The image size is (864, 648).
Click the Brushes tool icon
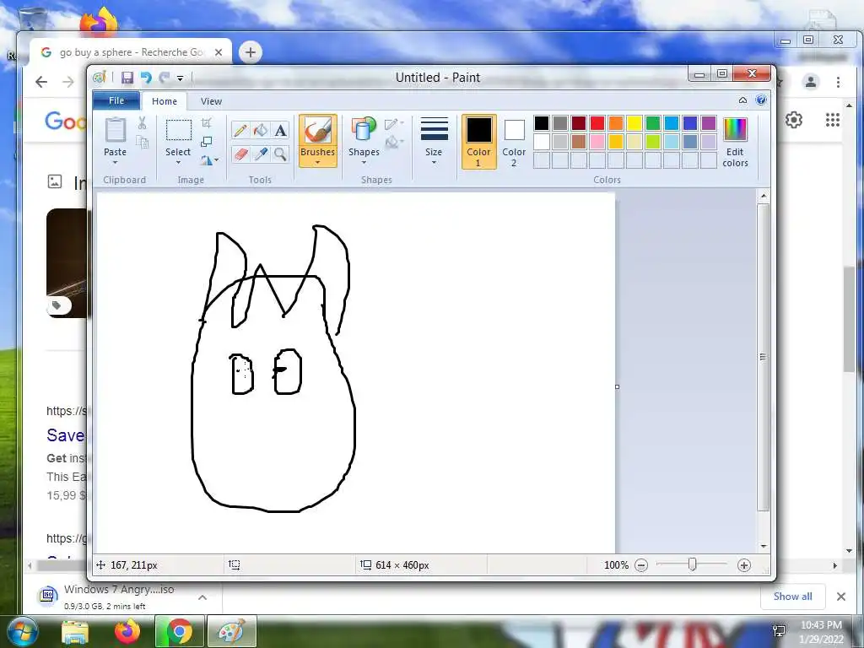click(317, 131)
